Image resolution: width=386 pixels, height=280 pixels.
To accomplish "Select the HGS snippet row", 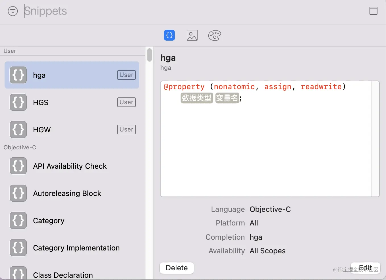I will [x=72, y=102].
